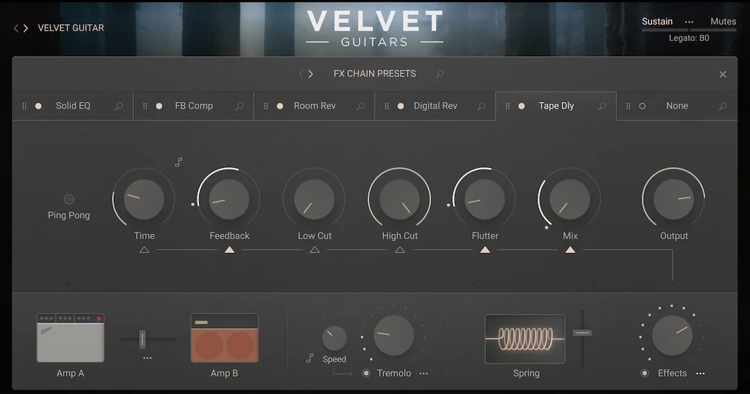Screen dimensions: 750x394
Task: Select the Room Rev tab
Action: click(x=315, y=106)
